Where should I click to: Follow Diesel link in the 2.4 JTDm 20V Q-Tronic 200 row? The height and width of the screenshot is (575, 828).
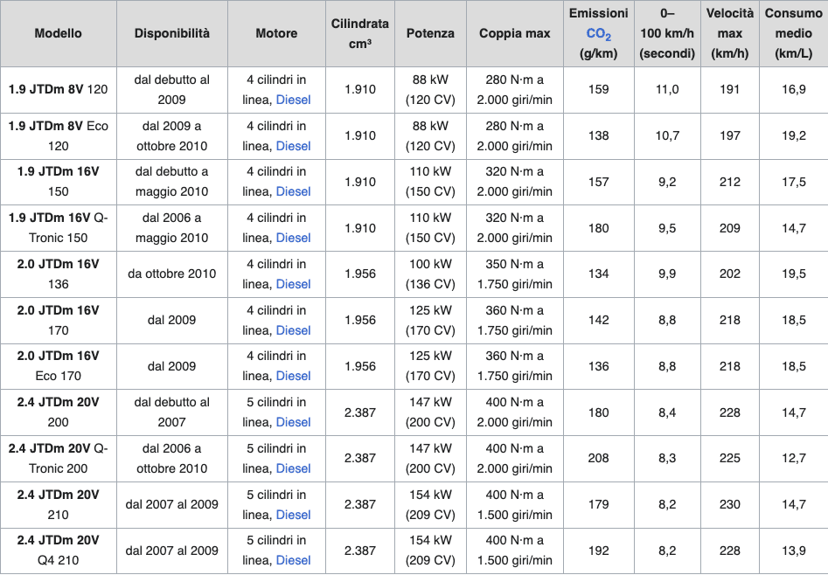[293, 468]
